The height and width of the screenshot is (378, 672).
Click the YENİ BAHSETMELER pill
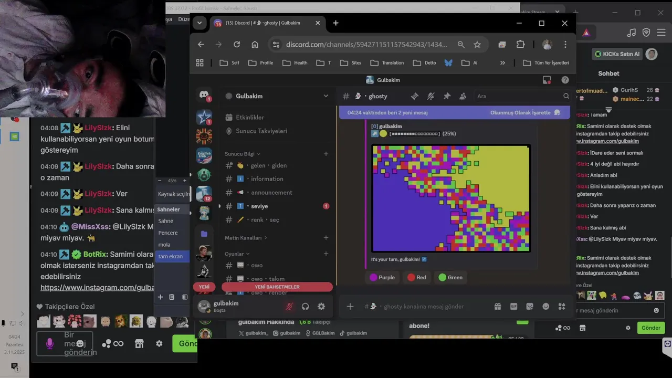tap(277, 287)
